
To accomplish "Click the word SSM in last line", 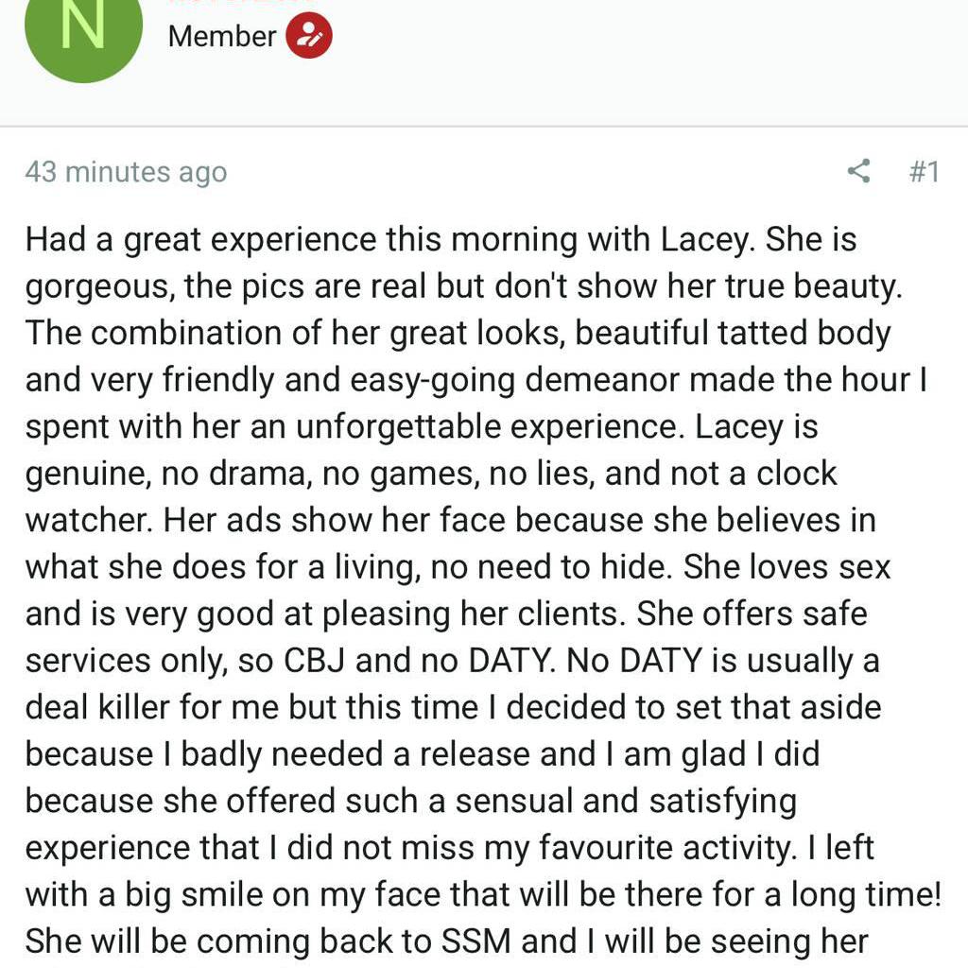I will tap(476, 942).
